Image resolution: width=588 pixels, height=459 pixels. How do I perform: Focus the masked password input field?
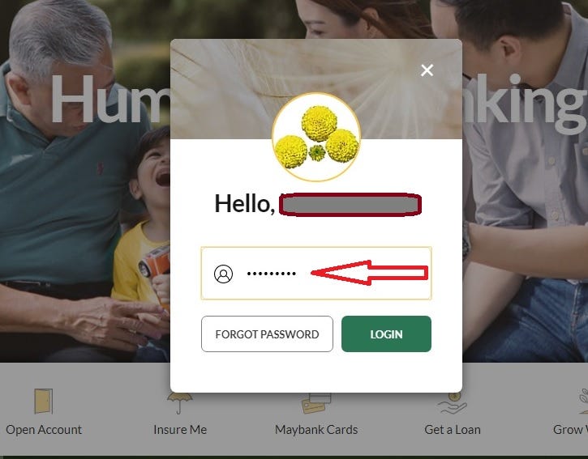point(316,274)
